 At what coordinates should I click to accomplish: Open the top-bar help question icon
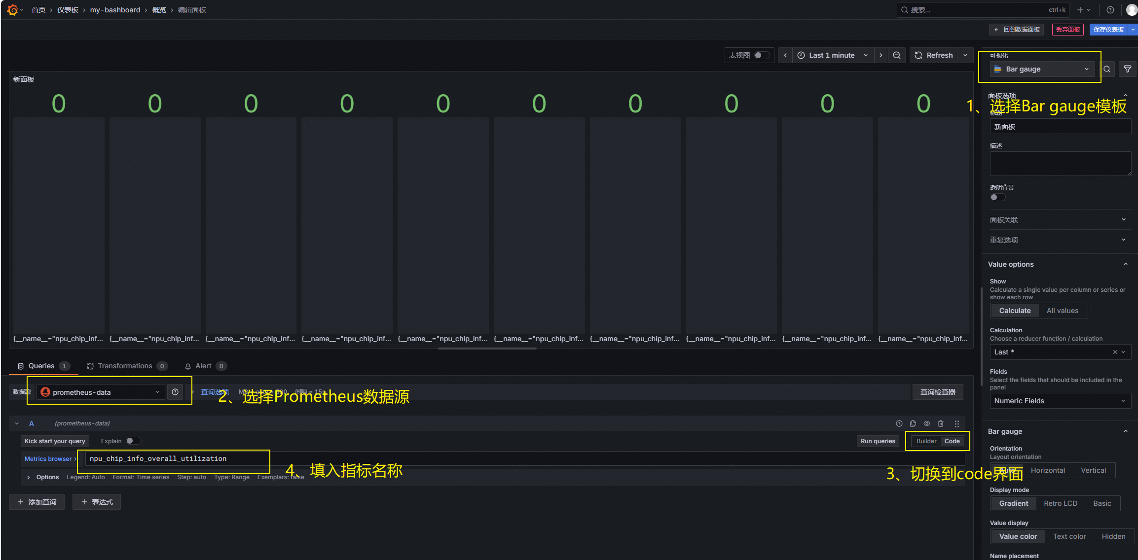[x=1110, y=10]
